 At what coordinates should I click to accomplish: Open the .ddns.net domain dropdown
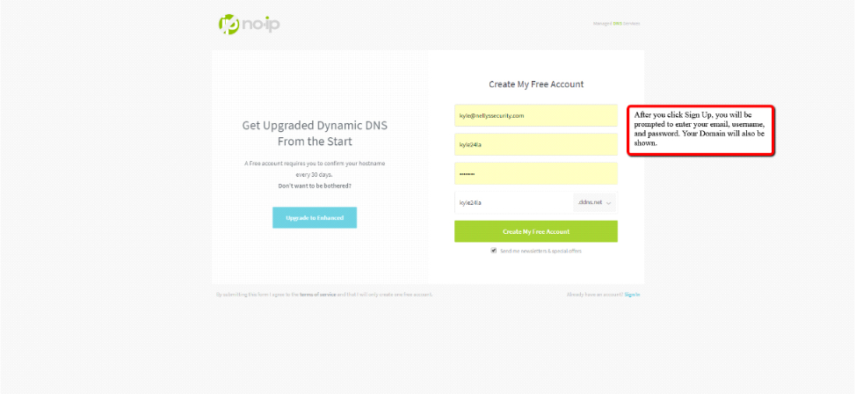(x=591, y=202)
